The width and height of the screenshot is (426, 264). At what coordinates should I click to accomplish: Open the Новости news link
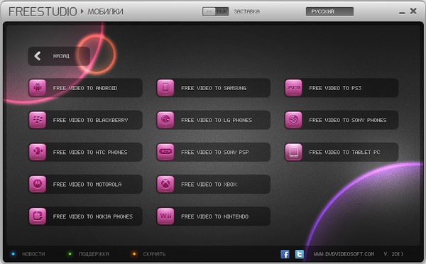[x=33, y=254]
